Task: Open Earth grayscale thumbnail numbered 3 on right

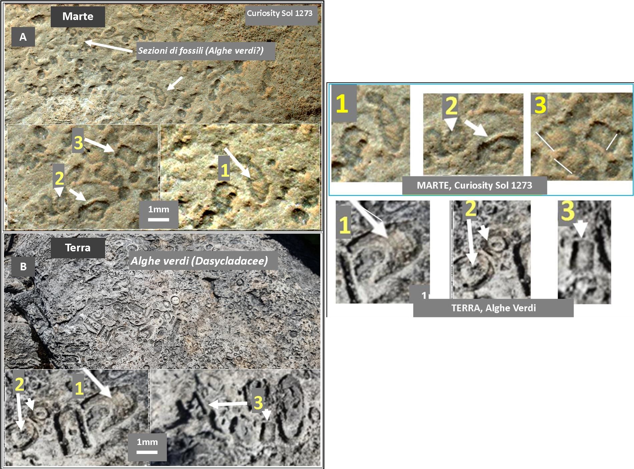Action: click(x=584, y=252)
